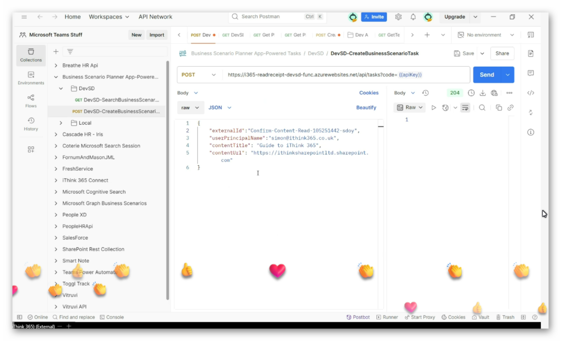Open the response more options ellipsis
The height and width of the screenshot is (341, 561).
(x=509, y=93)
